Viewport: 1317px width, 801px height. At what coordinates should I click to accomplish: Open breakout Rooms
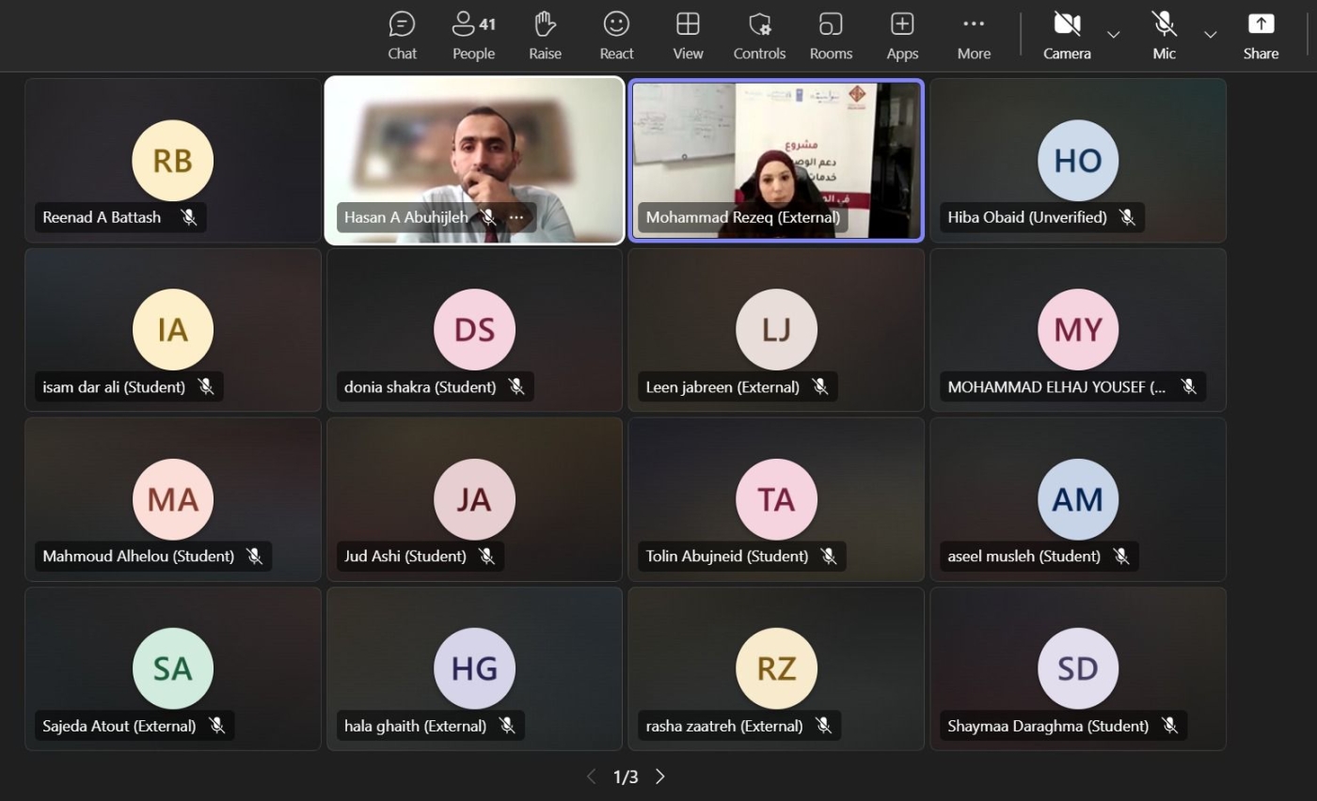click(x=831, y=36)
